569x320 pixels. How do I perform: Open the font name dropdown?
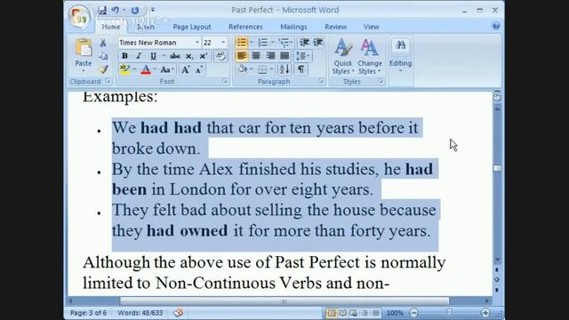(x=197, y=43)
